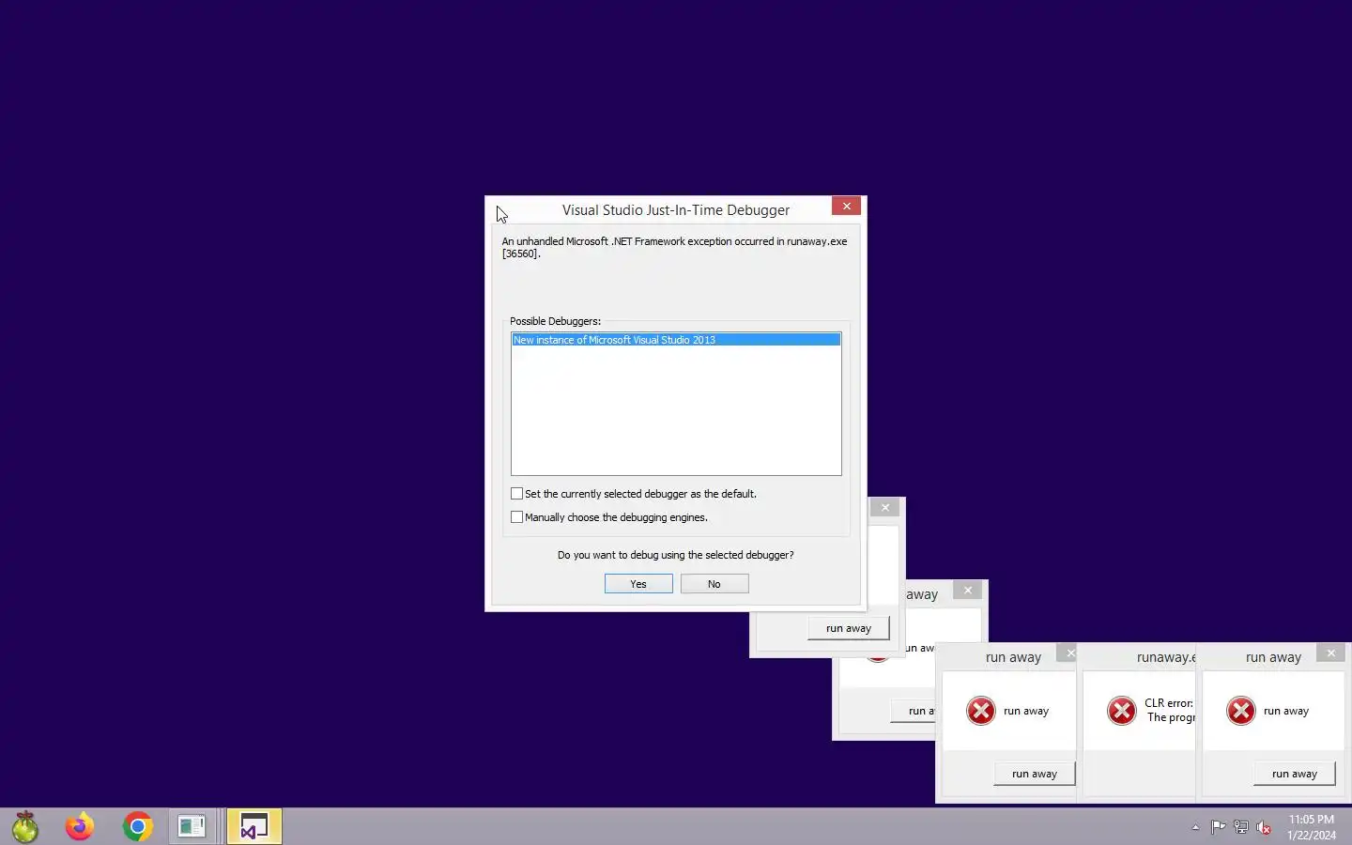Click the 'run away' button partly hidden under the debugger dialog
The image size is (1352, 845).
(x=849, y=628)
